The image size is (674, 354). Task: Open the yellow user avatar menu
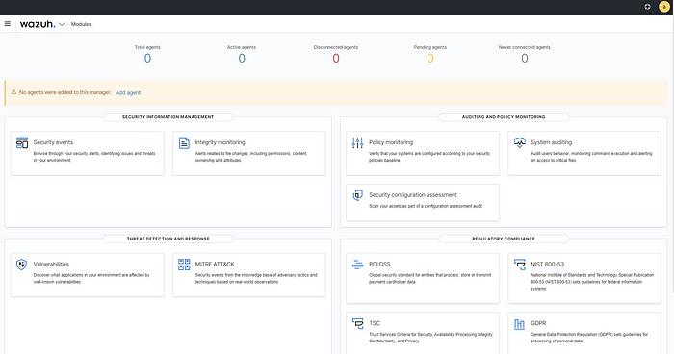(664, 7)
